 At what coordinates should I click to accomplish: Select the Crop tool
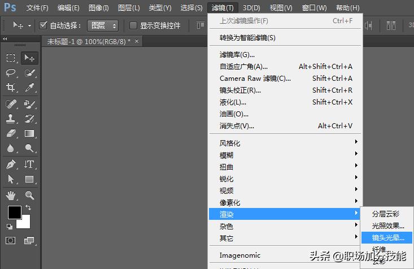pos(11,87)
